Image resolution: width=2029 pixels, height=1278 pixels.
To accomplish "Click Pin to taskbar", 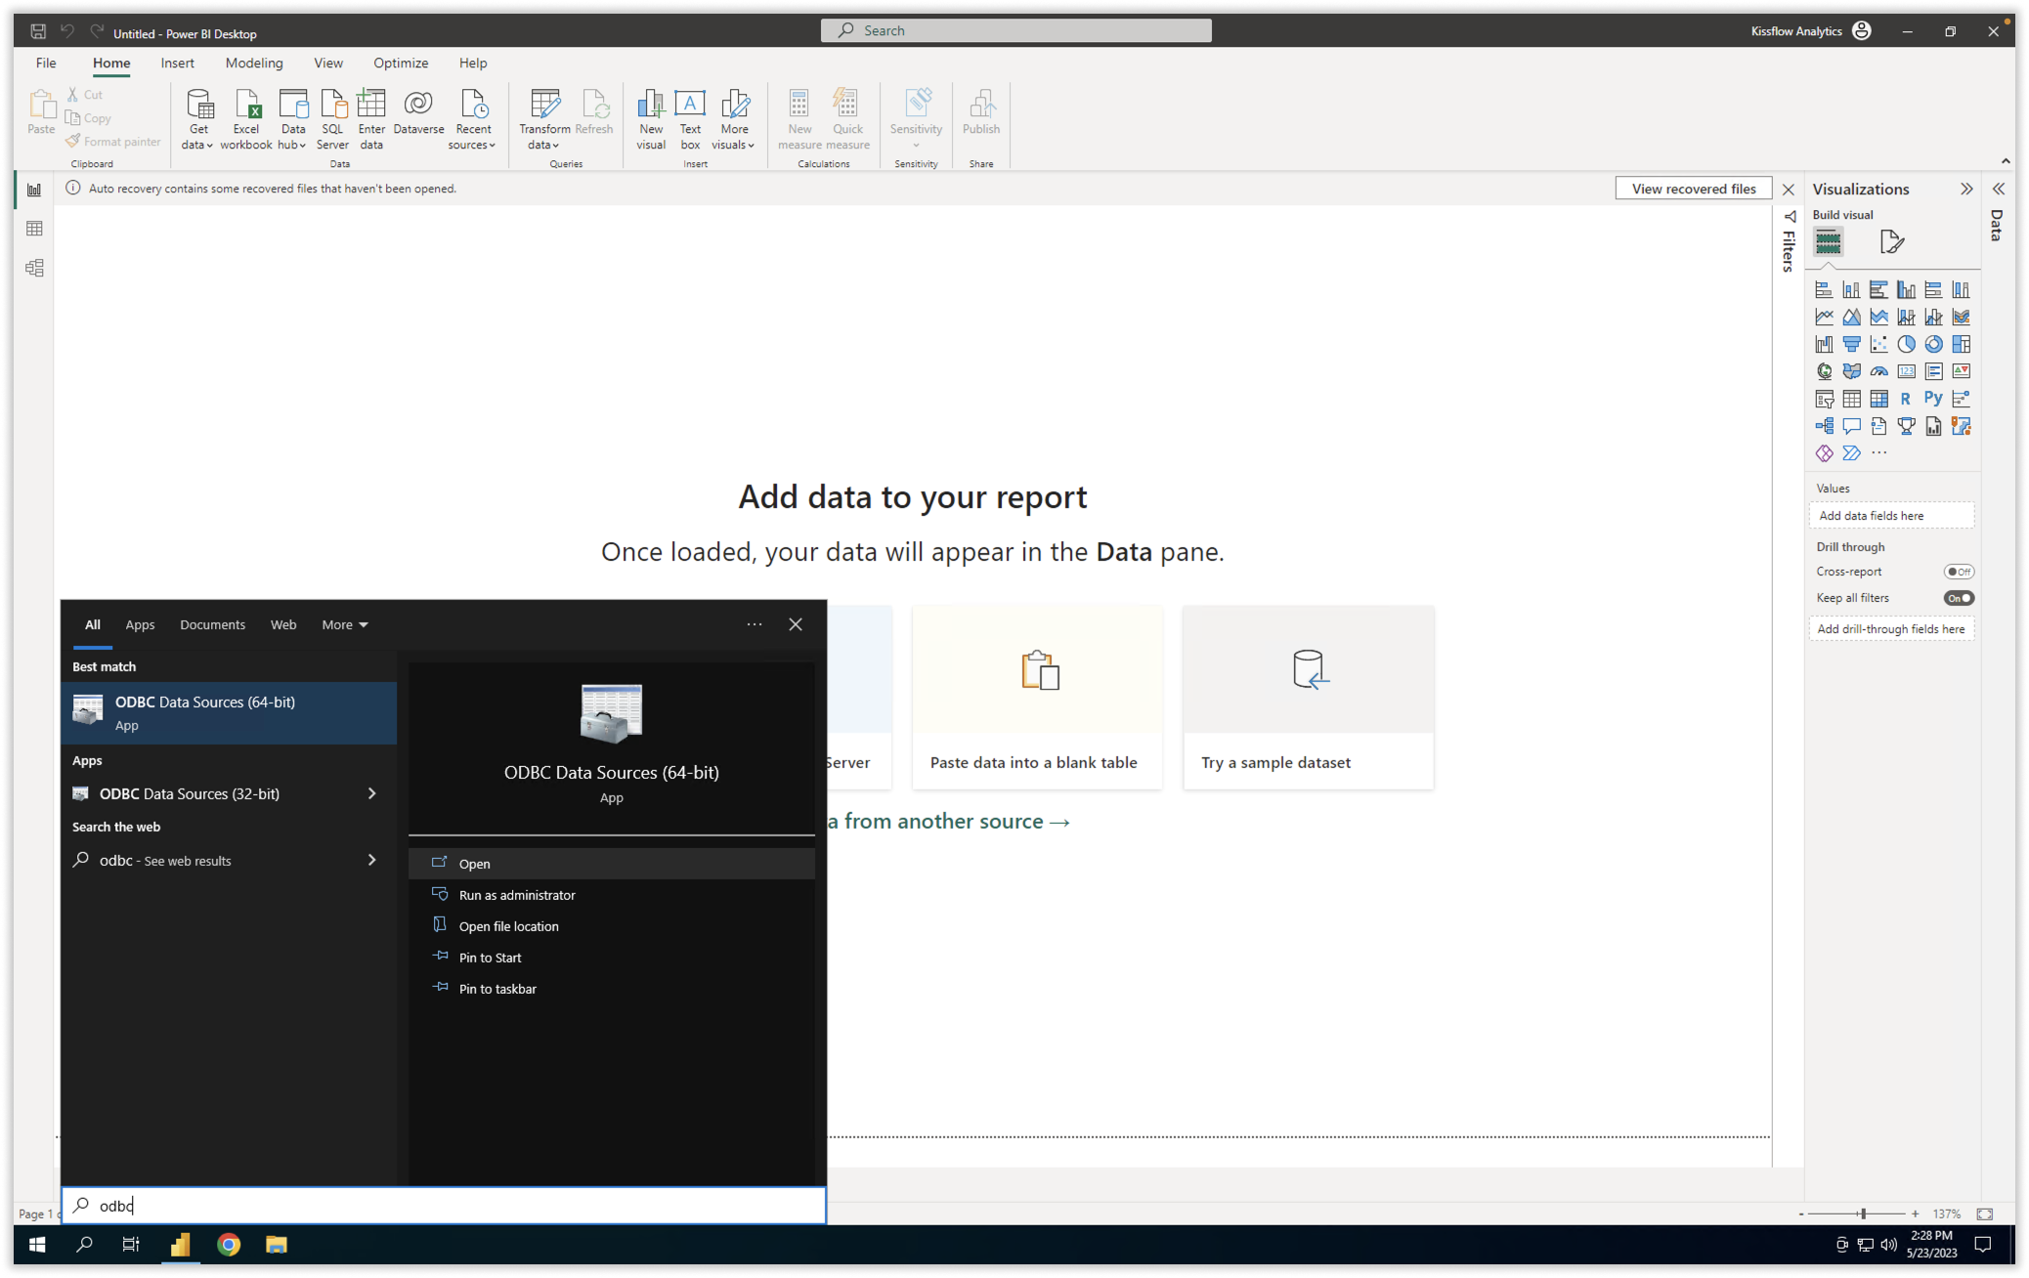I will [x=612, y=989].
